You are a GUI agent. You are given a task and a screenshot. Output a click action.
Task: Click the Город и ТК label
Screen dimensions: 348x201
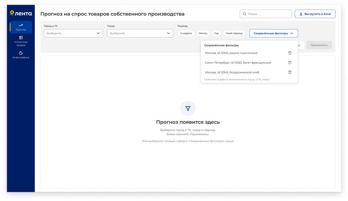click(50, 26)
